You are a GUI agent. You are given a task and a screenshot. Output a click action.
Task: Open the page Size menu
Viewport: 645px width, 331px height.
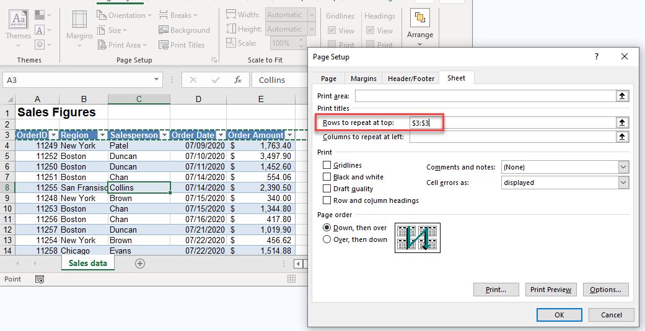[112, 30]
